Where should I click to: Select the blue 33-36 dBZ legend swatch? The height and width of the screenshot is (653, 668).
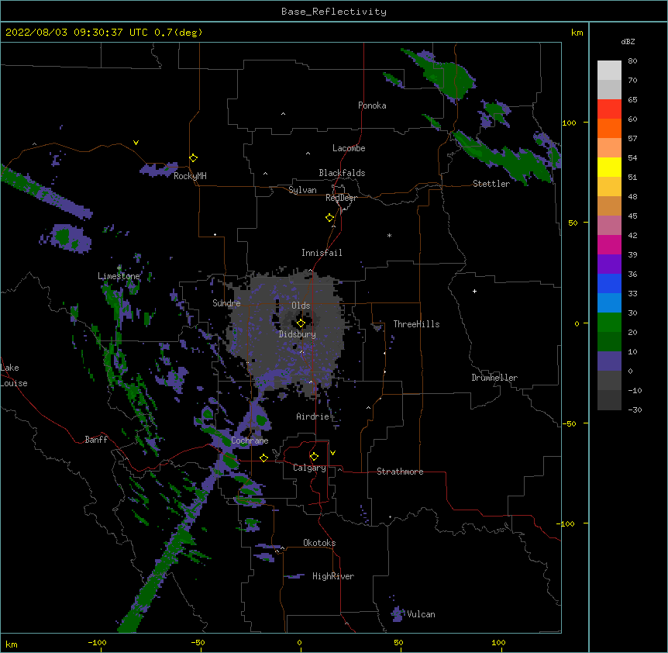tap(609, 283)
